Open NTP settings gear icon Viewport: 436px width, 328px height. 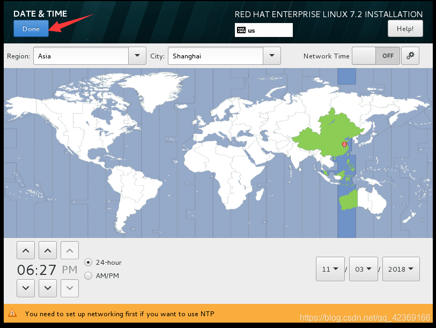[x=410, y=56]
